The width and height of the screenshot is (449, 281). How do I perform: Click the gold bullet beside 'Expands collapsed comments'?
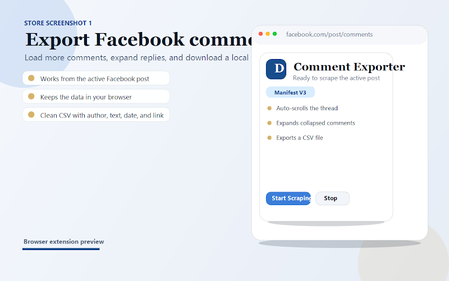(269, 123)
